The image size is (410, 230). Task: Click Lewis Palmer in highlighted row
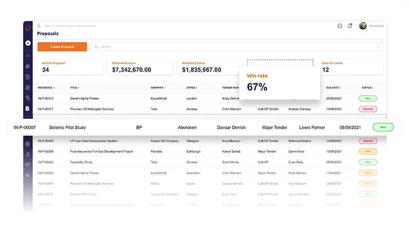coord(312,127)
